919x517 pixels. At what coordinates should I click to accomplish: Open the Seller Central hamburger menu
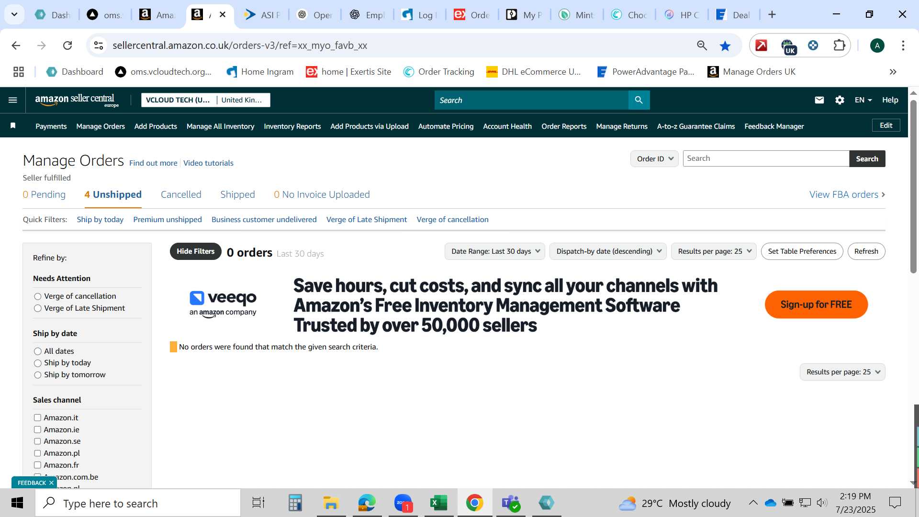coord(13,100)
